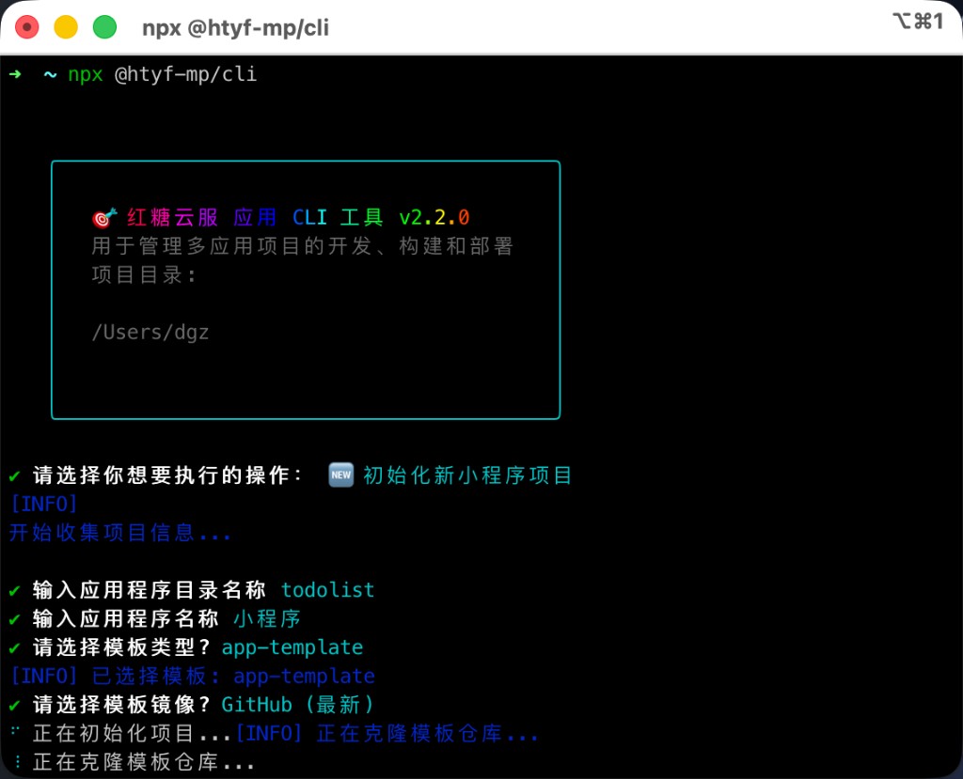The width and height of the screenshot is (963, 779).
Task: Click the checkmark beside 请选择模板镜像
Action: [15, 705]
